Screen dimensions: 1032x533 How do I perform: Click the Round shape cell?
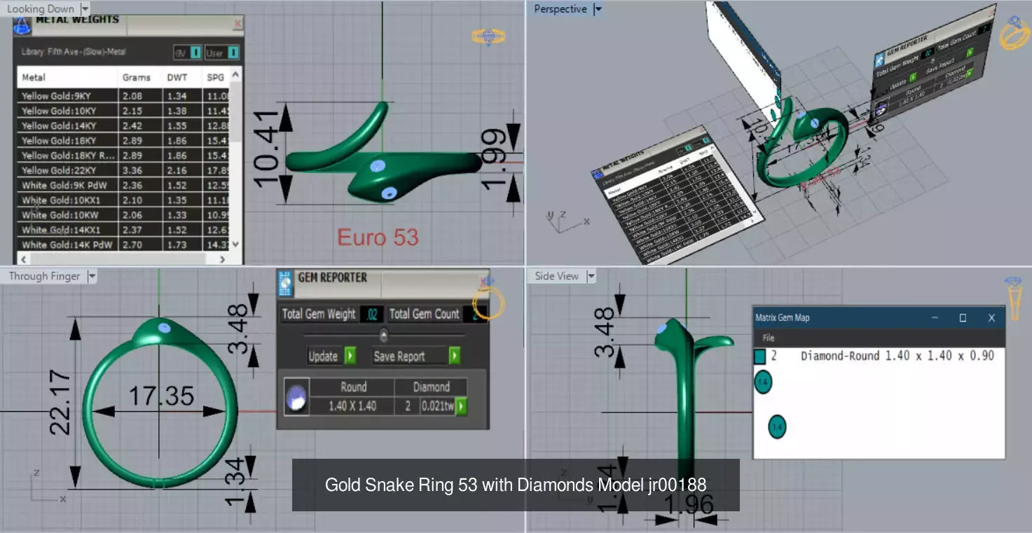[x=354, y=387]
